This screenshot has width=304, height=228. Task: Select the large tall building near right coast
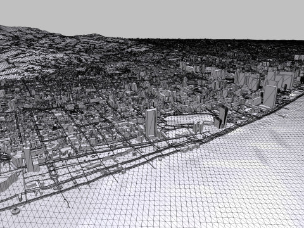click(x=270, y=96)
